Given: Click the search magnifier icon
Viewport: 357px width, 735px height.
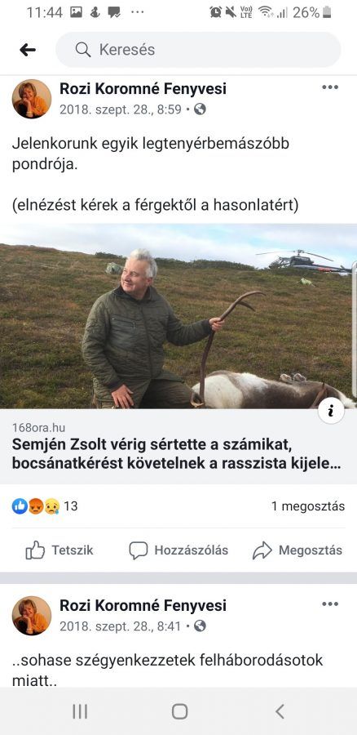Looking at the screenshot, I should point(83,50).
